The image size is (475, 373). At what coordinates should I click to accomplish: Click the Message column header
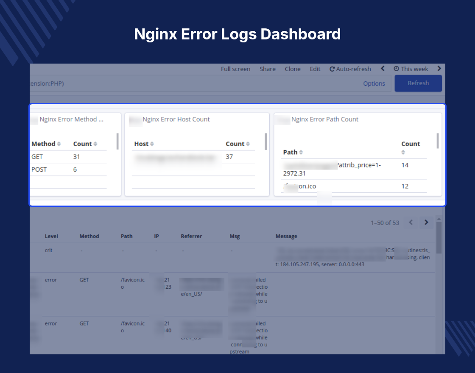pyautogui.click(x=286, y=237)
